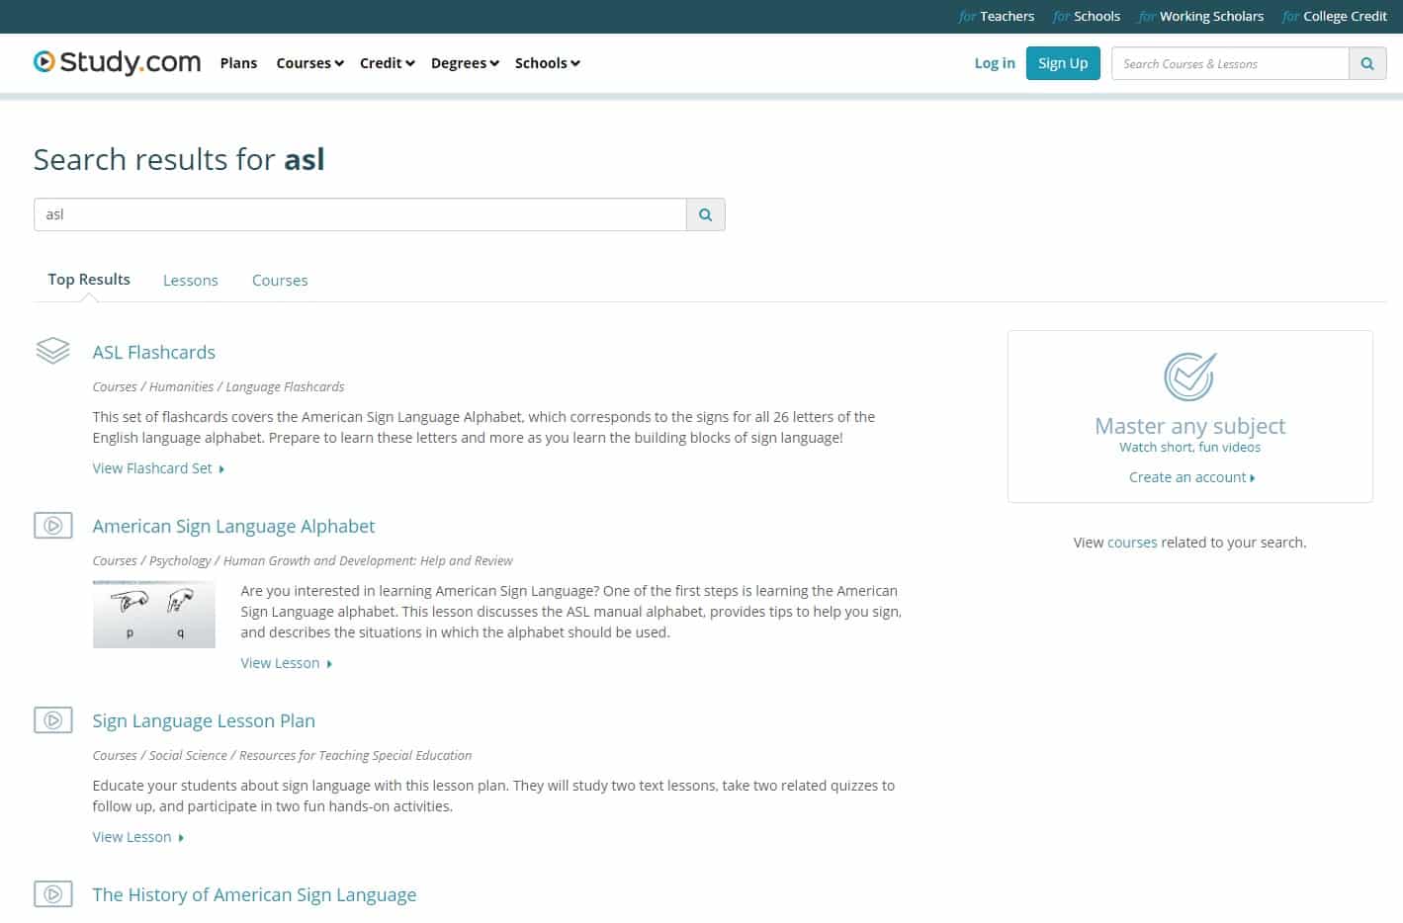Viewport: 1403px width, 923px height.
Task: Open the for Teachers link
Action: click(997, 16)
